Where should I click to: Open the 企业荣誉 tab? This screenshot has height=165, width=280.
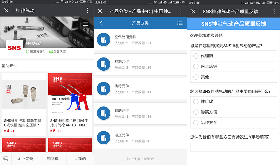click(25, 159)
